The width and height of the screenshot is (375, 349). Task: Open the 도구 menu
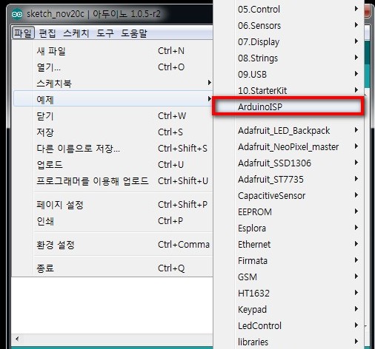105,33
